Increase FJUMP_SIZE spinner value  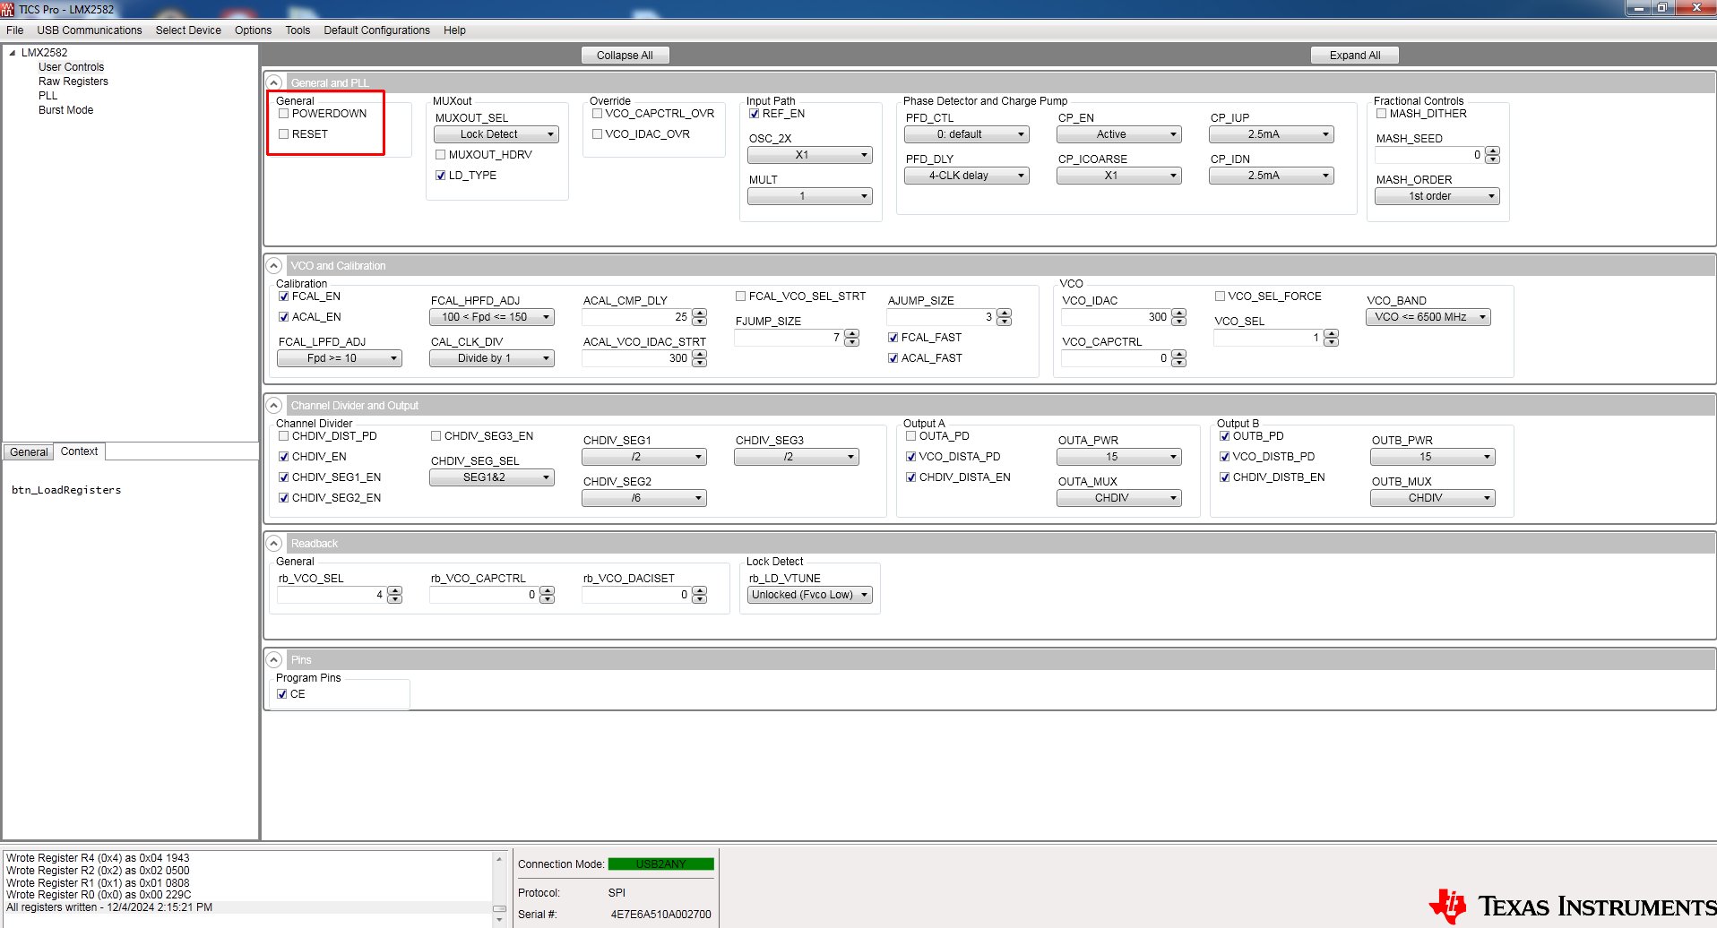click(x=851, y=334)
